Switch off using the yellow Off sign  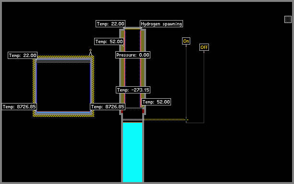(x=204, y=47)
